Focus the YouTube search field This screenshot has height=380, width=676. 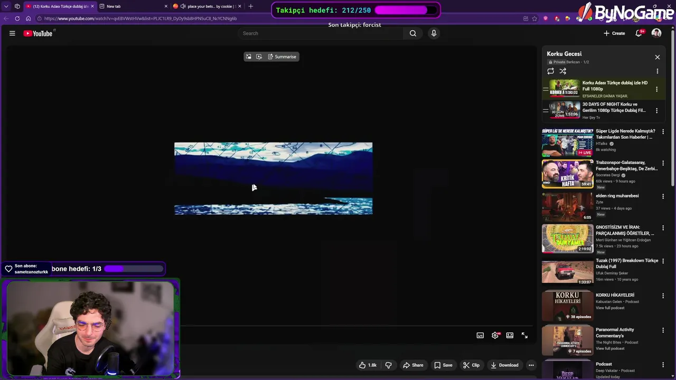321,33
